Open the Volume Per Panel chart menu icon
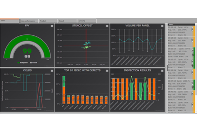197x132 pixels. [x=162, y=26]
